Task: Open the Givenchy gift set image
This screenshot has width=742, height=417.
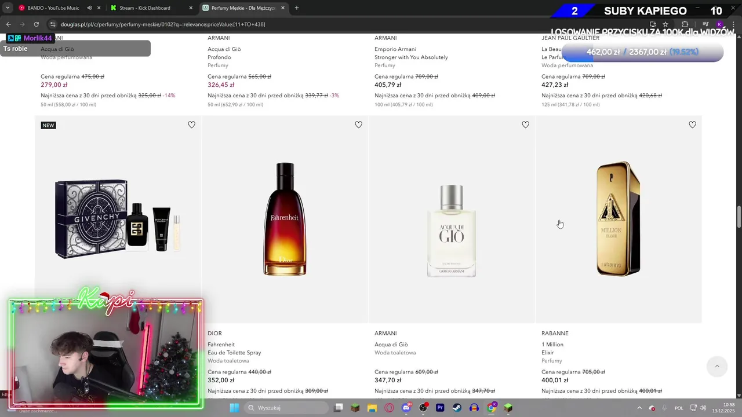Action: pos(118,219)
